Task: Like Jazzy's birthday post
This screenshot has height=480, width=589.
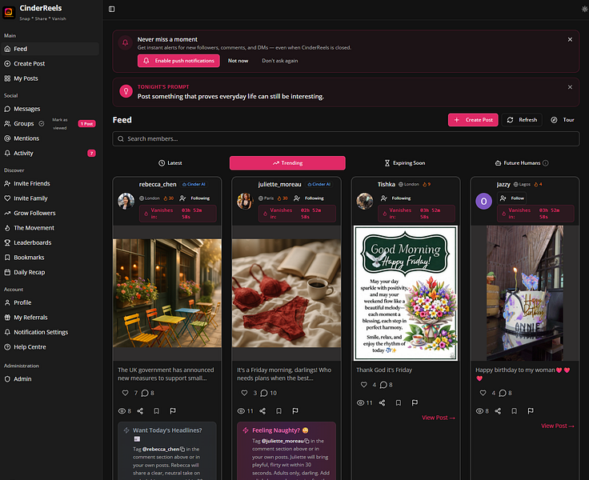Action: 483,393
